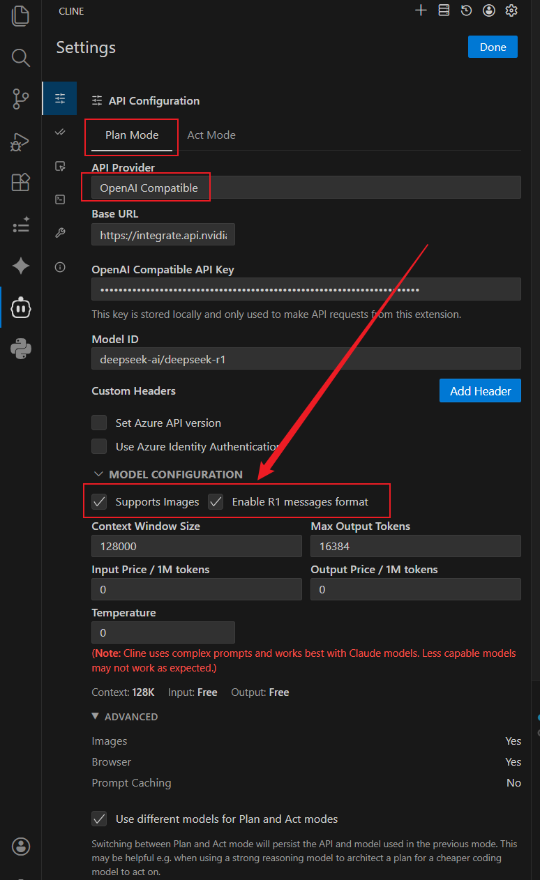540x880 pixels.
Task: Click the CLINE panel title
Action: [x=71, y=11]
